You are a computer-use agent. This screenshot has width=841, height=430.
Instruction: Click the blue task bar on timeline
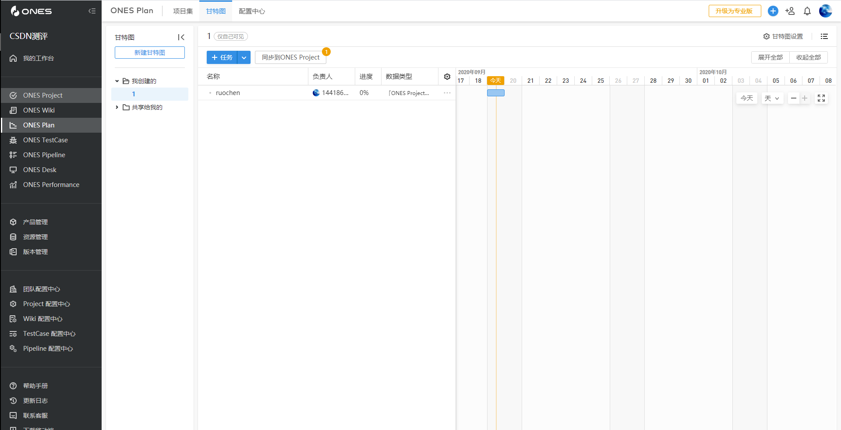[496, 93]
